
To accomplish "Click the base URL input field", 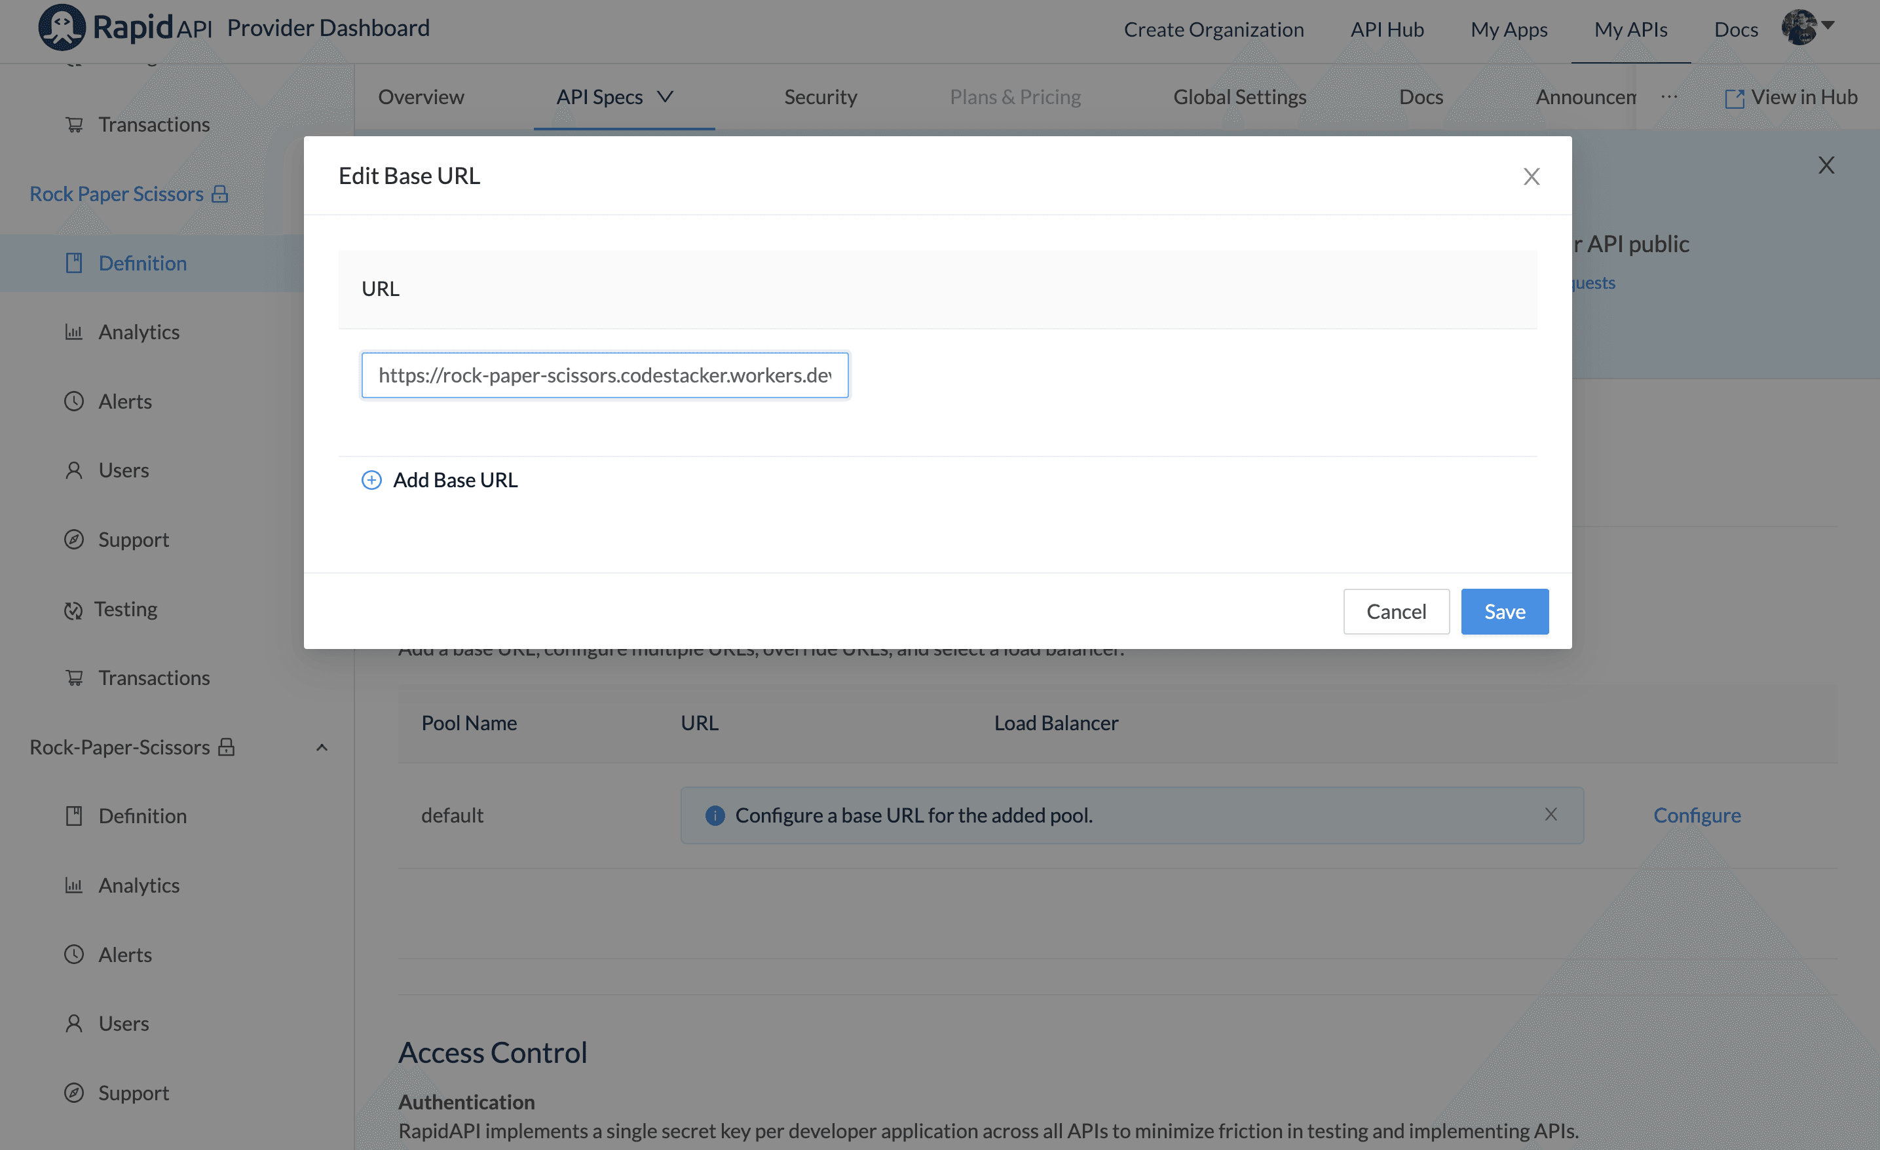I will 605,375.
